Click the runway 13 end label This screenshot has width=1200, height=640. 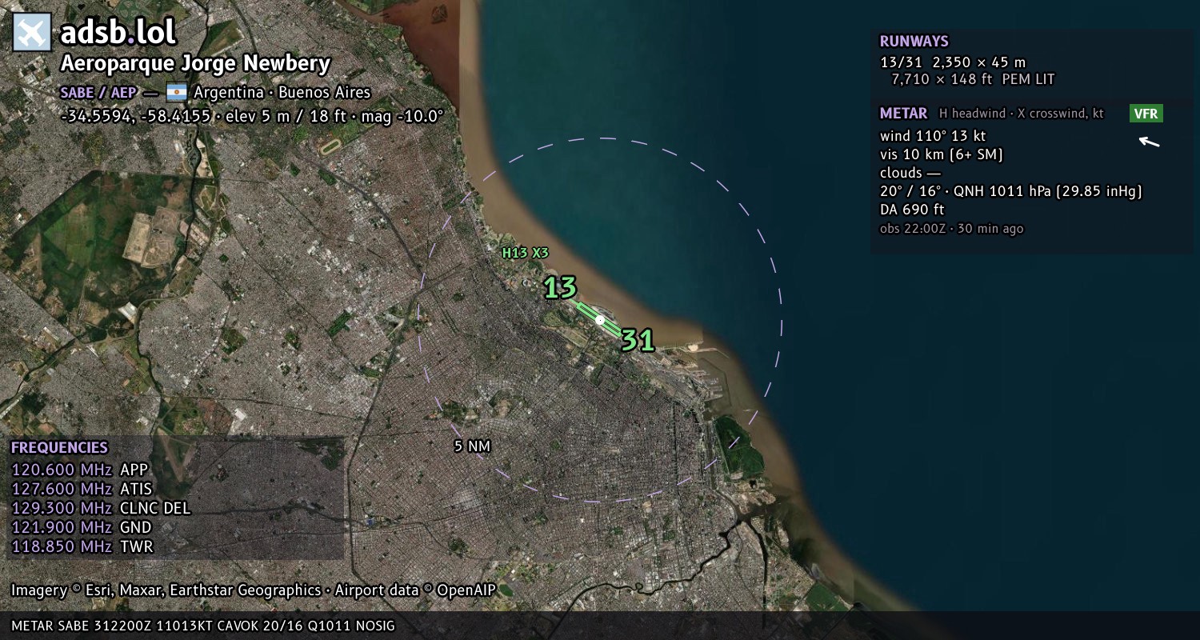560,287
